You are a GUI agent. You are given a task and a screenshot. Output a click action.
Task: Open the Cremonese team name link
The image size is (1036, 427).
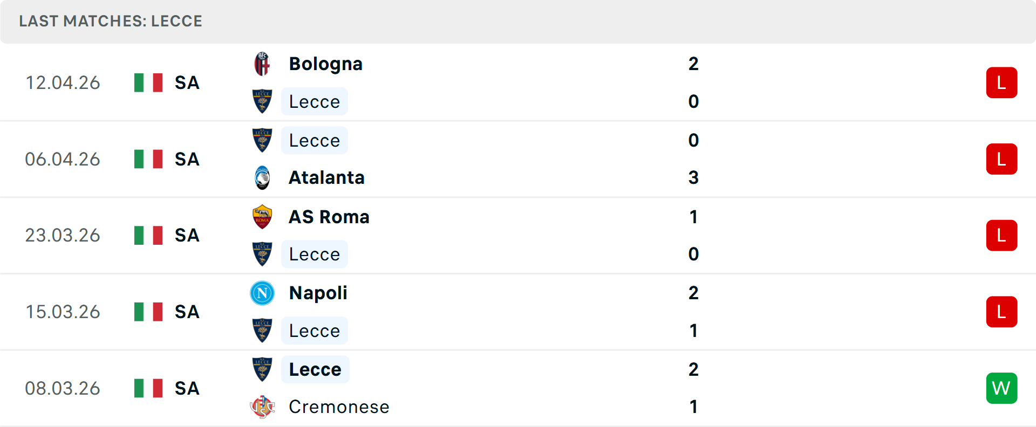coord(339,407)
